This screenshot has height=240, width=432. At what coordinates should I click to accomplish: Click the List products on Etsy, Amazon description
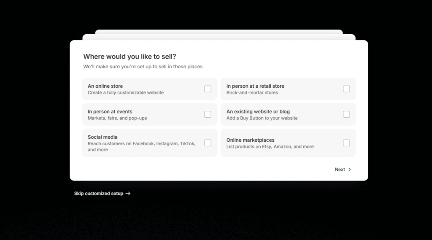coord(270,147)
